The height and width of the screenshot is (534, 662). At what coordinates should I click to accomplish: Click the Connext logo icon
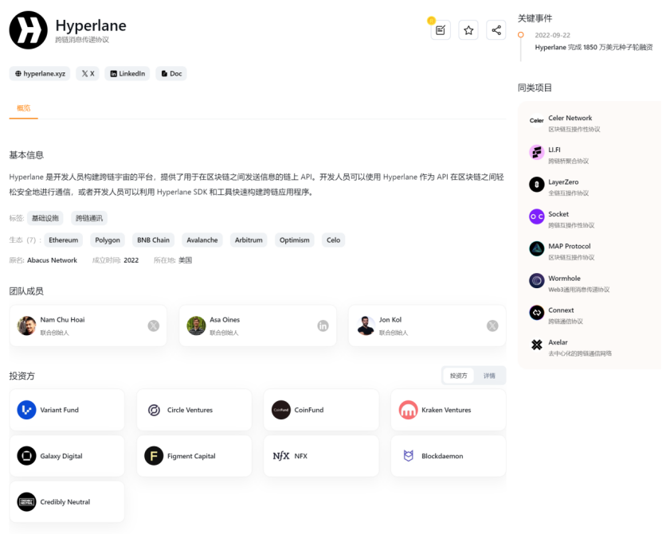(x=537, y=313)
